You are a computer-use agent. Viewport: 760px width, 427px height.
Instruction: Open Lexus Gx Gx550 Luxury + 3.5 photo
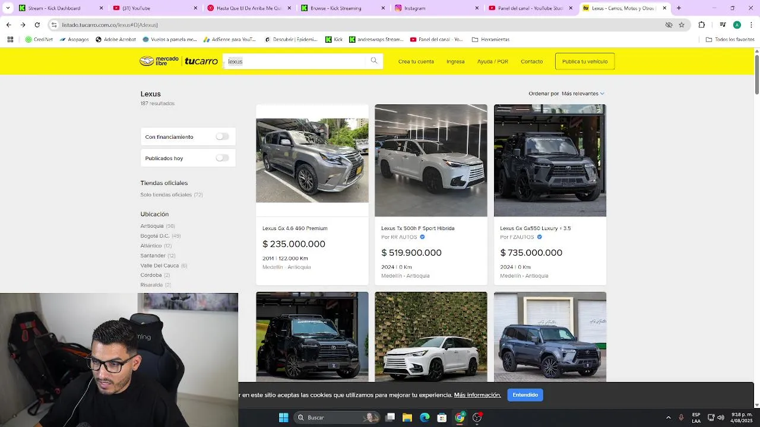pos(550,160)
